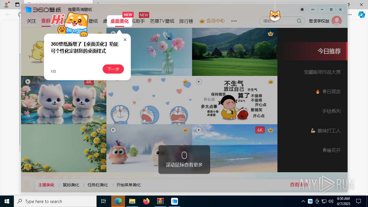Open the 排行榜 tab

pyautogui.click(x=186, y=21)
